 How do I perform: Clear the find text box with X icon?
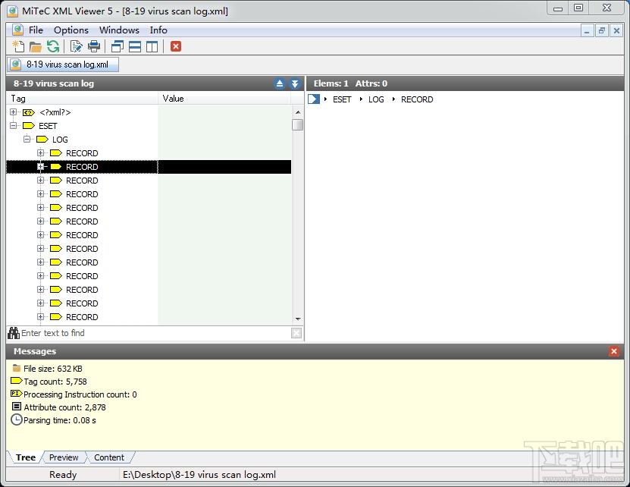point(296,333)
